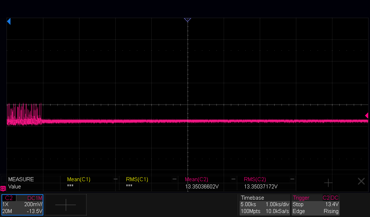
Task: Click the 100Mpts memory depth value
Action: tap(250, 211)
